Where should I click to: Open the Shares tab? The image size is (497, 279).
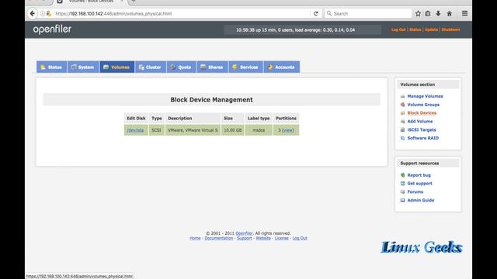tap(212, 67)
